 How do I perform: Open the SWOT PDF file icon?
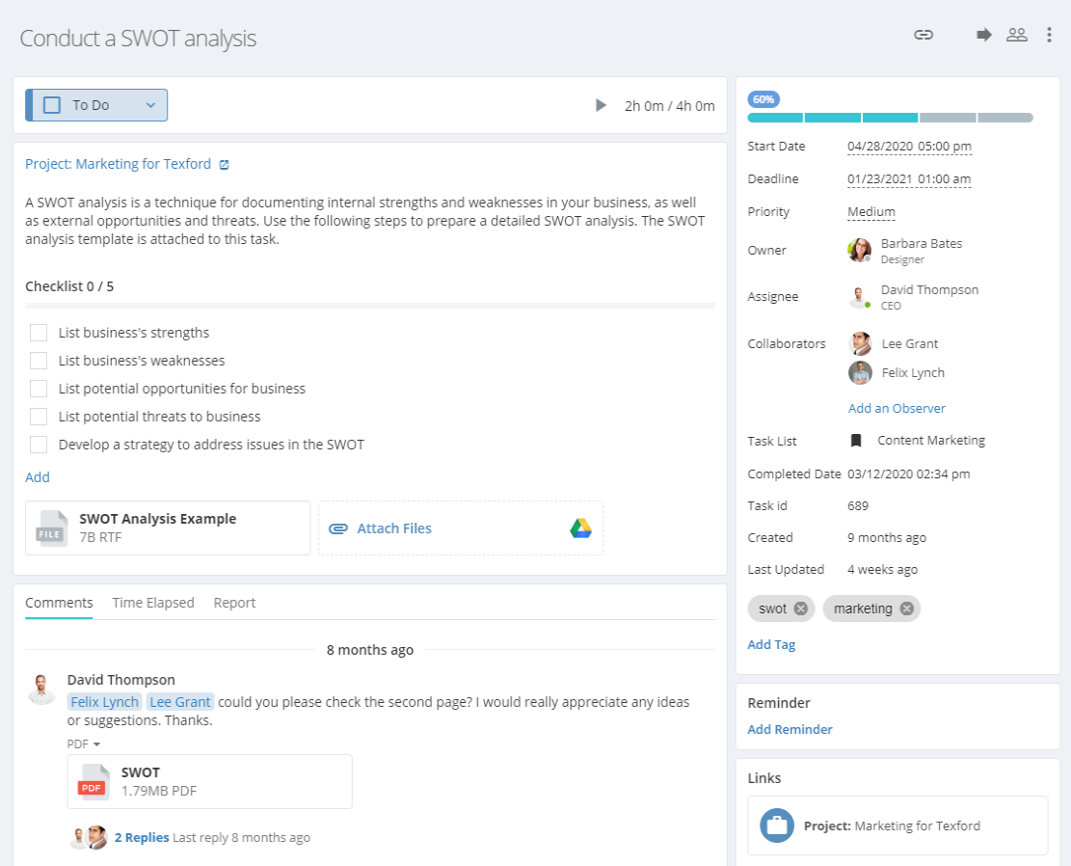point(93,782)
